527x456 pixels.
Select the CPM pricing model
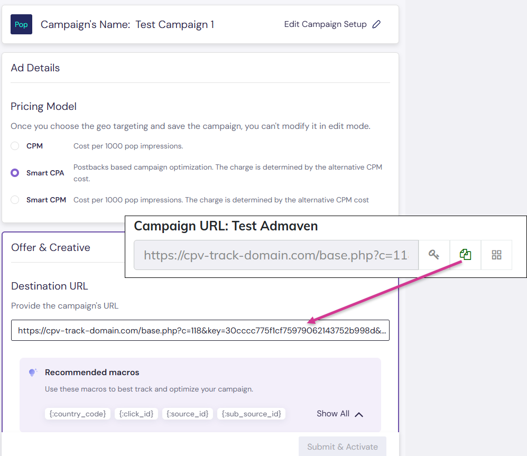14,146
